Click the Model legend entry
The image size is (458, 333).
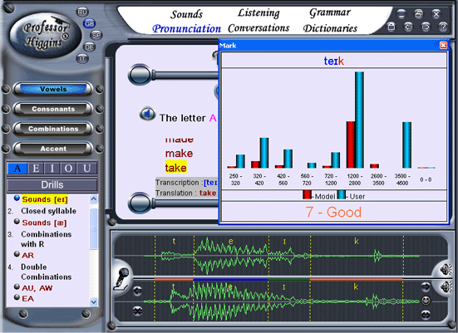pyautogui.click(x=319, y=195)
